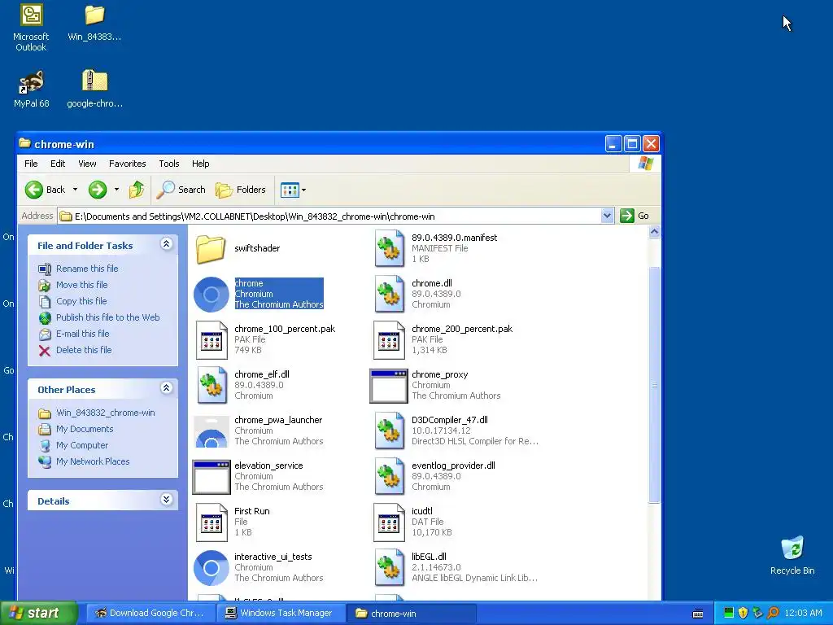Click chrome-win taskbar button
Screen dimensions: 833x625
pyautogui.click(x=411, y=614)
